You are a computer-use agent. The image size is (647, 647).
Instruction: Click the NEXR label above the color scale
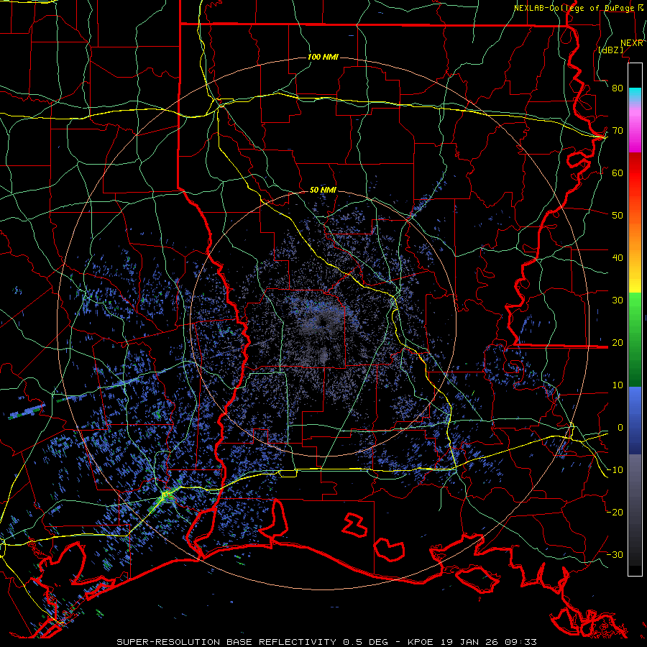[632, 43]
